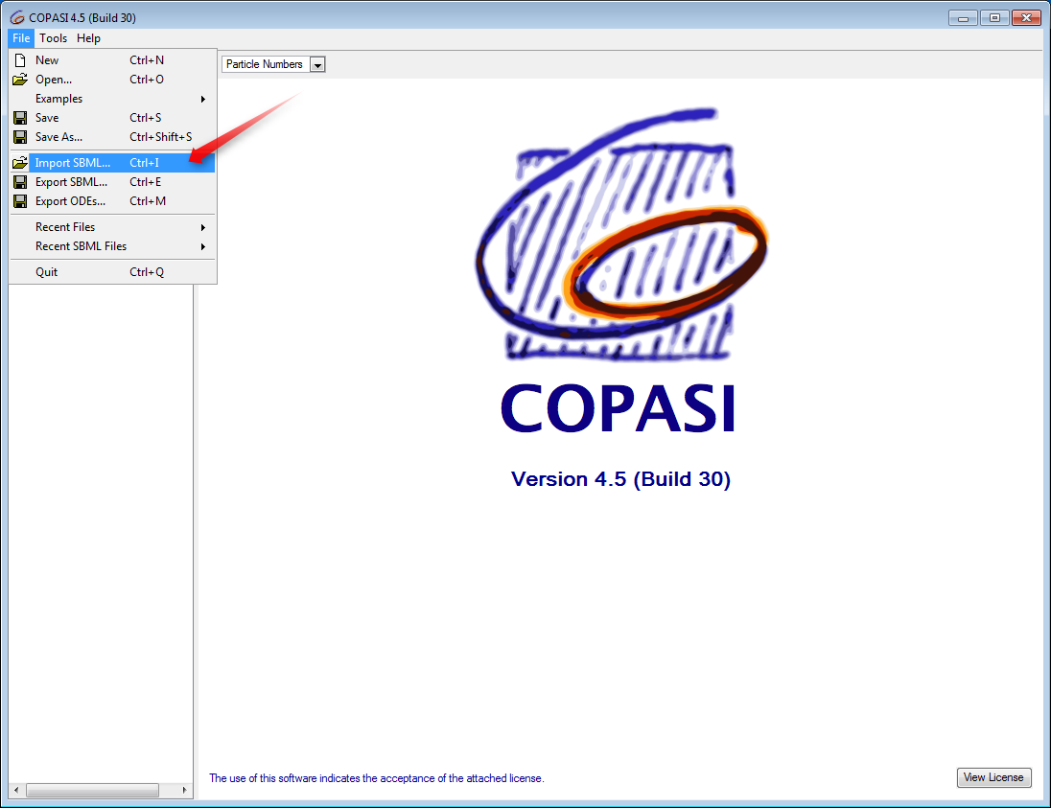Click the horizontal scrollbar thumb in tree panel
The height and width of the screenshot is (808, 1051).
[x=92, y=790]
